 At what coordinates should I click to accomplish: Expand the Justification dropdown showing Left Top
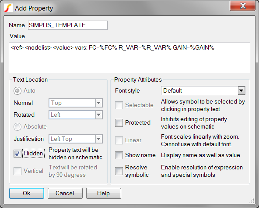pyautogui.click(x=76, y=139)
